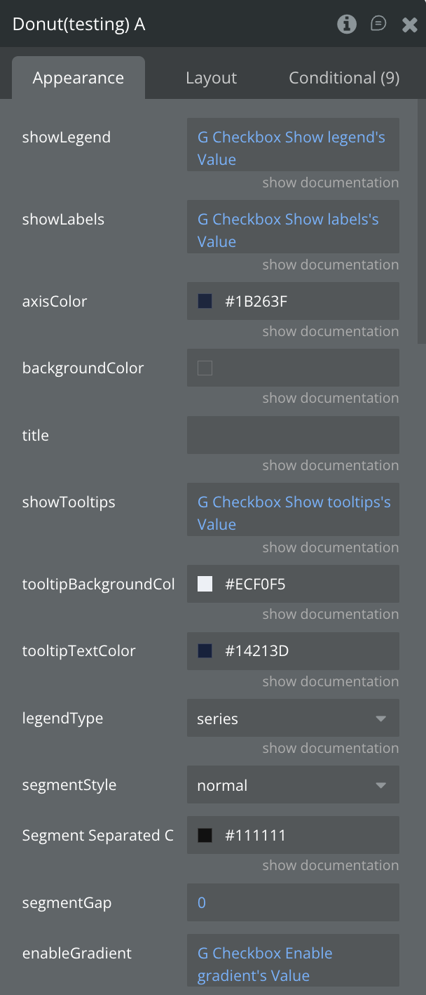Show documentation for axisColor
The width and height of the screenshot is (426, 995).
[x=330, y=331]
